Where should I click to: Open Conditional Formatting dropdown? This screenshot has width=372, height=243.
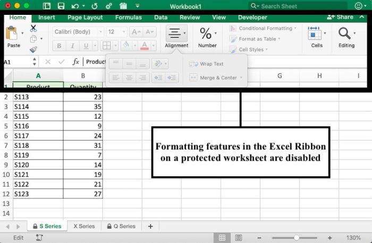click(263, 28)
